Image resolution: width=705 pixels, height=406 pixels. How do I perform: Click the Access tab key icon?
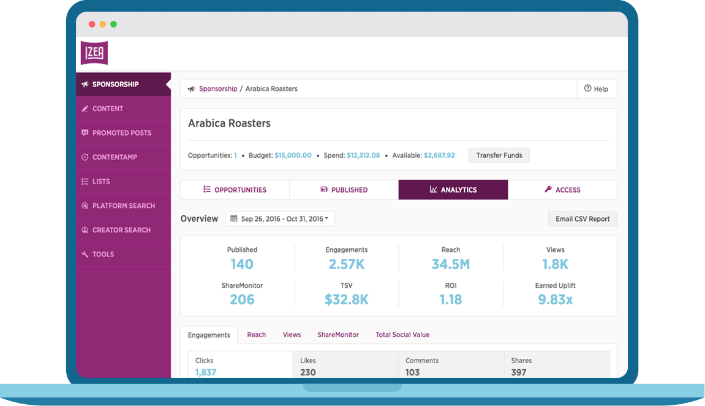coord(548,190)
